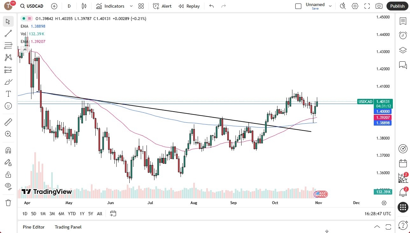Select the Brush drawing tool
The height and width of the screenshot is (233, 410).
click(x=8, y=82)
